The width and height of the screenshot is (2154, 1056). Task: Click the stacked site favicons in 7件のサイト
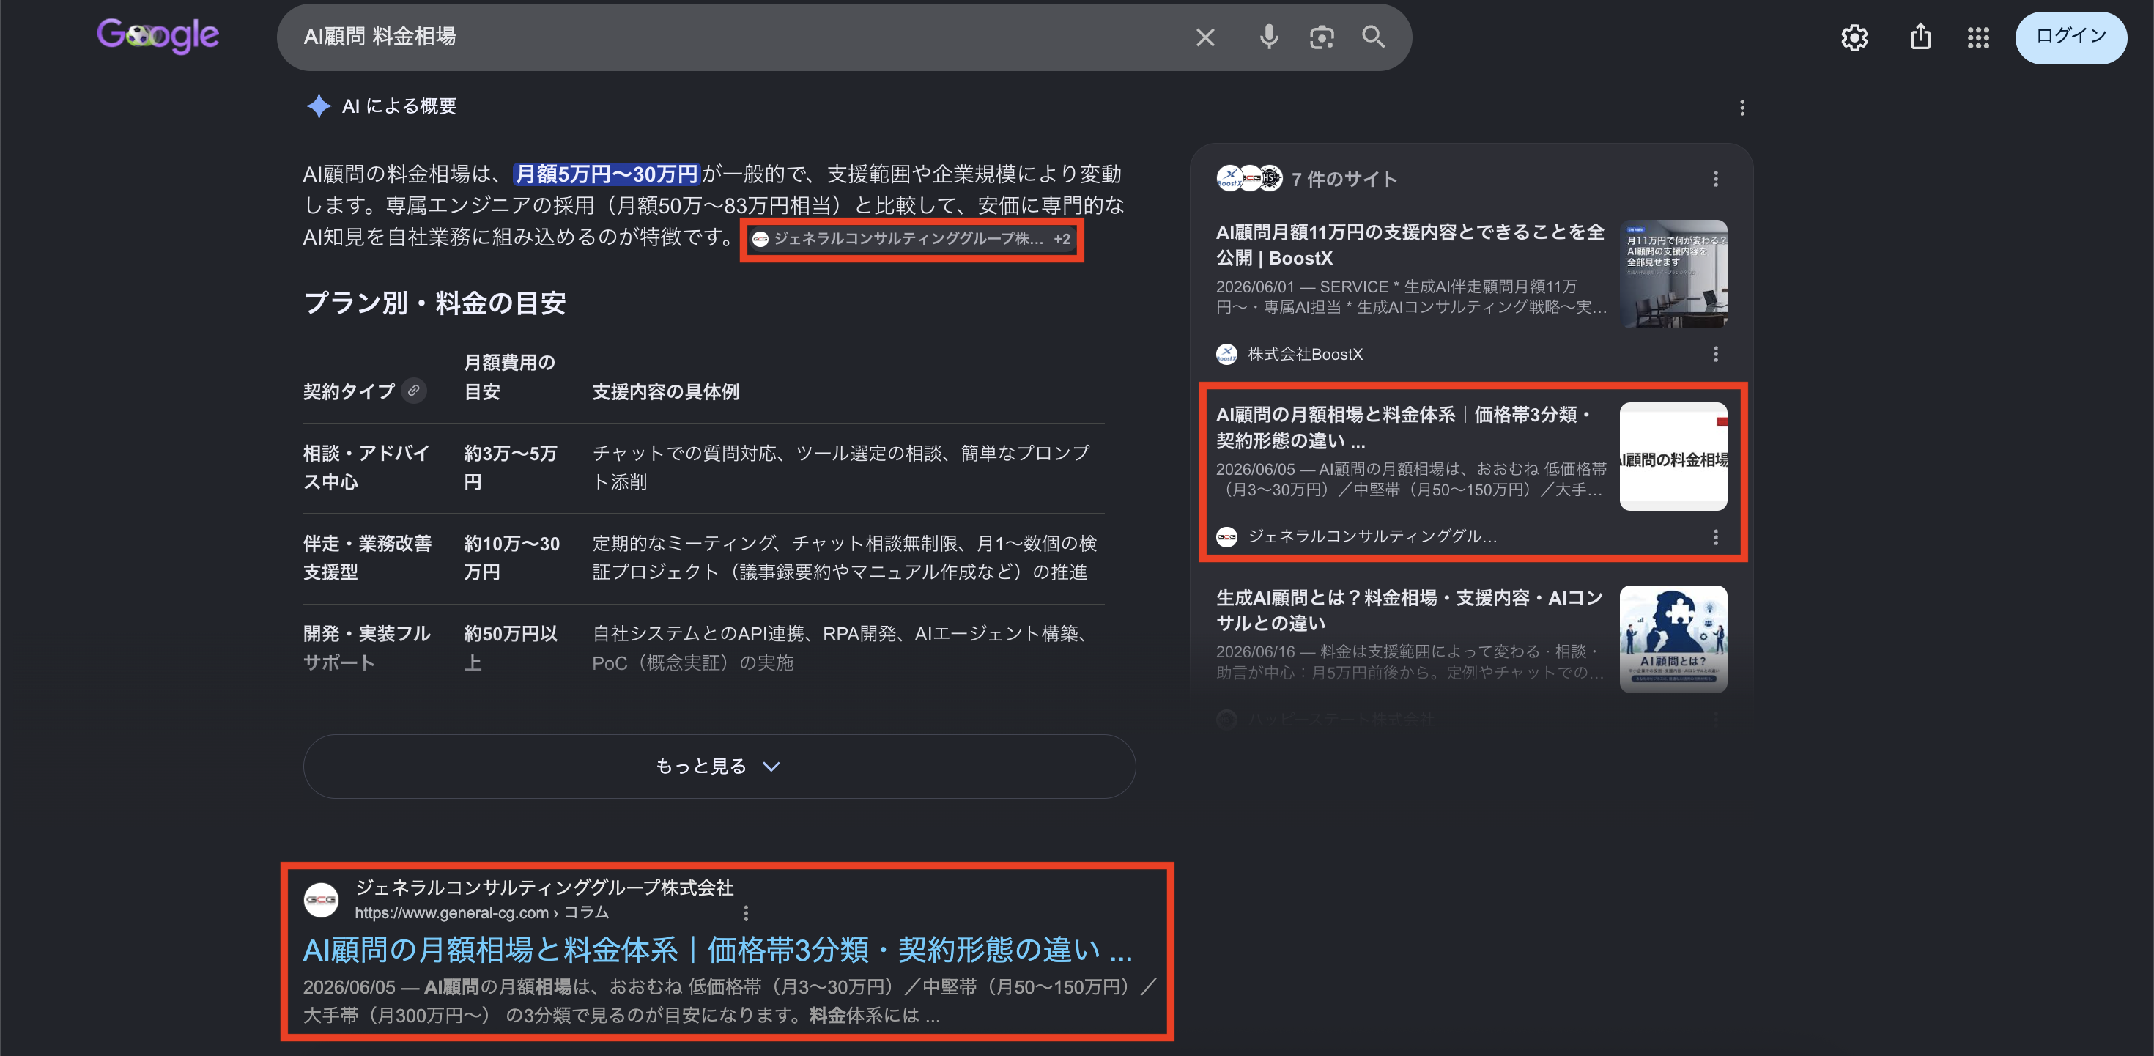click(x=1249, y=178)
